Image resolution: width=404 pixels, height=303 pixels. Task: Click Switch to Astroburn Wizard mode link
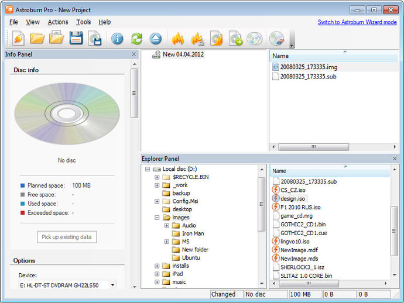pyautogui.click(x=357, y=22)
